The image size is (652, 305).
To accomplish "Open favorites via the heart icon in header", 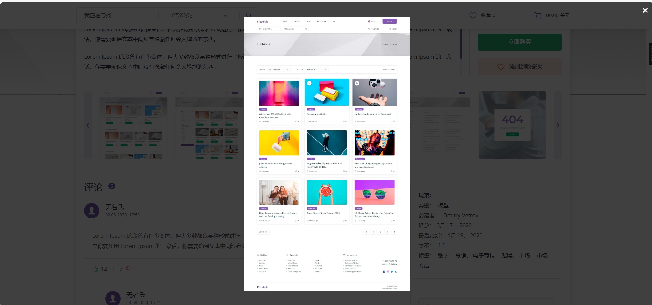I will coord(473,15).
